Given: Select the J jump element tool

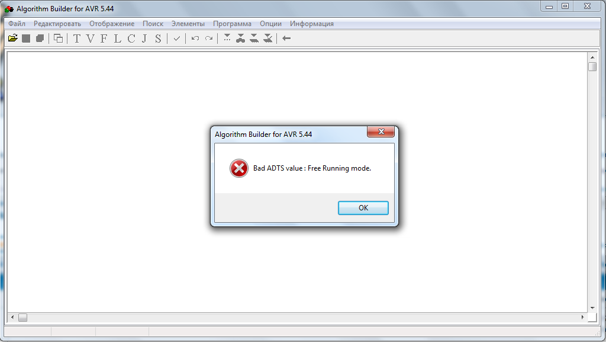Looking at the screenshot, I should point(144,39).
